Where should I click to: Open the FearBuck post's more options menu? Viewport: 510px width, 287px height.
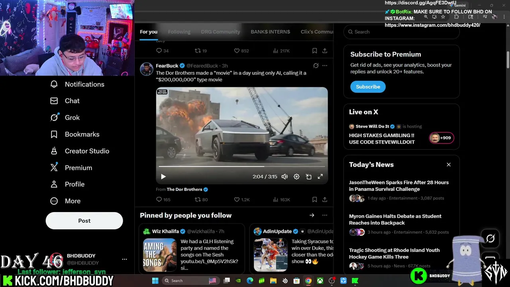click(x=325, y=65)
